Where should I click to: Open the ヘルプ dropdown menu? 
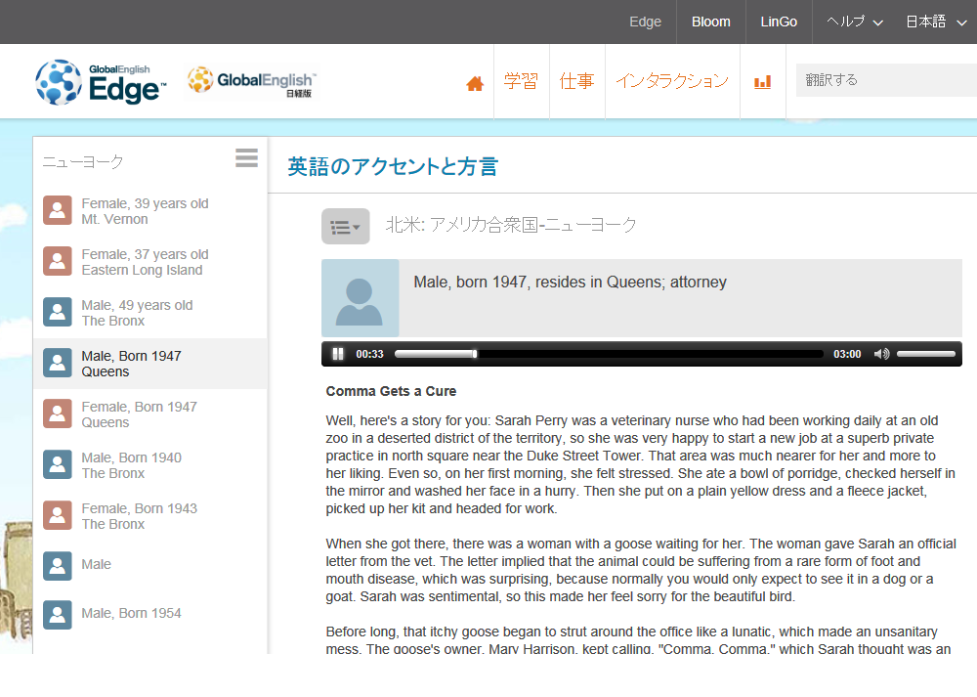point(854,22)
